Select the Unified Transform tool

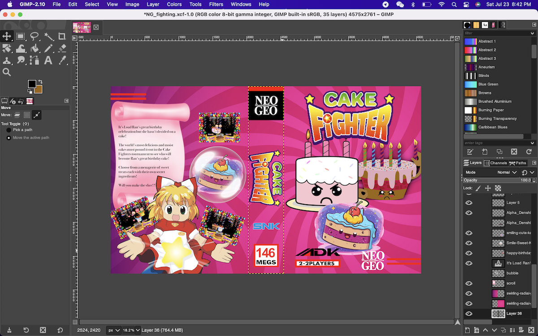pyautogui.click(x=7, y=48)
